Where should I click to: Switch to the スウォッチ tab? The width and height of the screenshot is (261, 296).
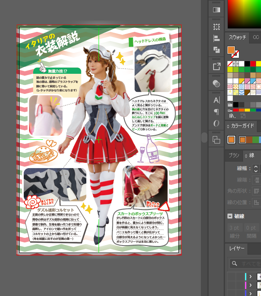[238, 37]
